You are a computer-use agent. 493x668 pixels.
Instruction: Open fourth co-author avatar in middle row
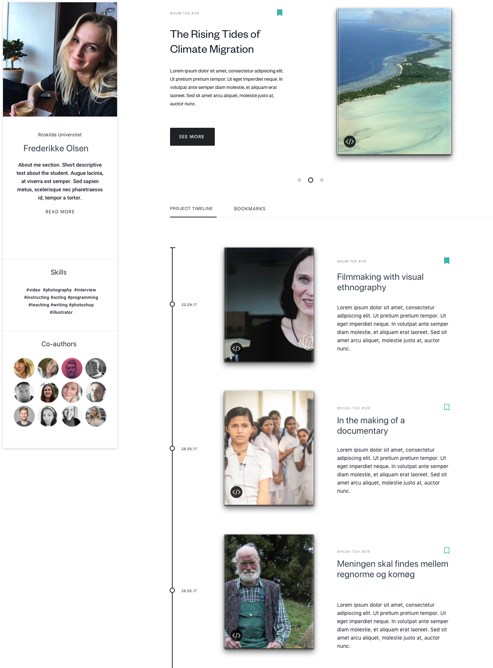[96, 392]
